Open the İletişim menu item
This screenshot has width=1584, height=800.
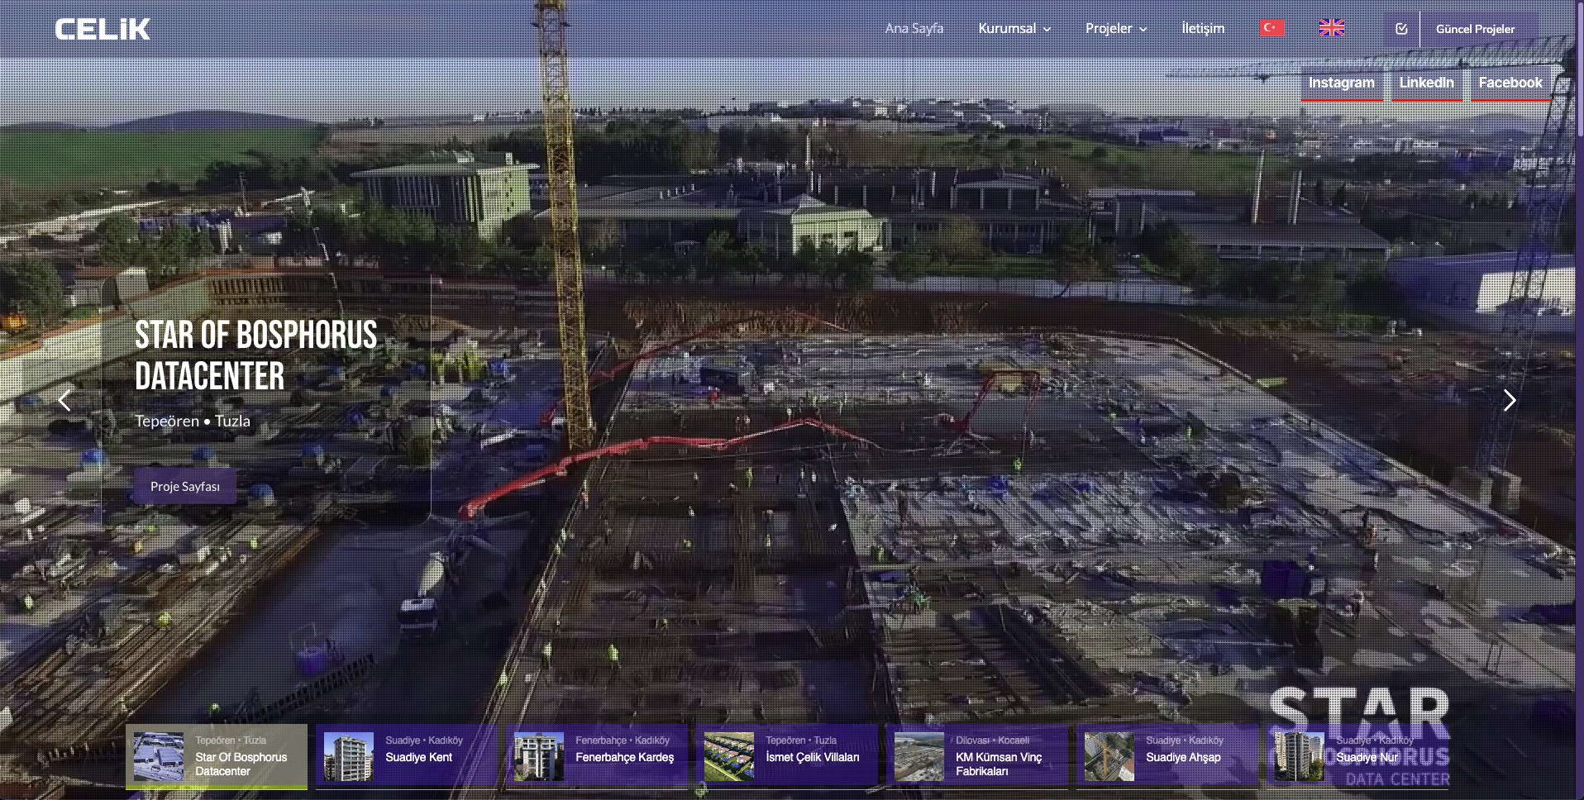click(1203, 28)
